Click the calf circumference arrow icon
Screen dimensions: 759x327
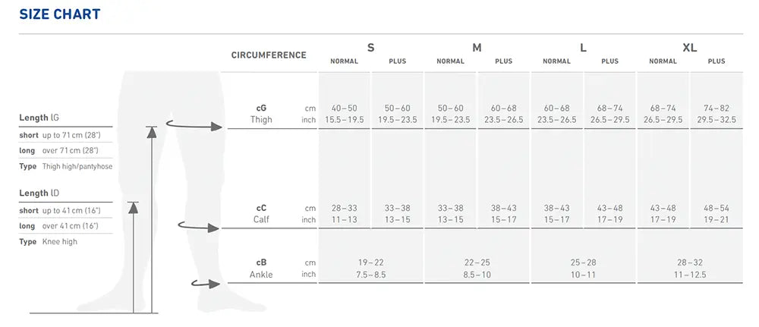pos(199,226)
